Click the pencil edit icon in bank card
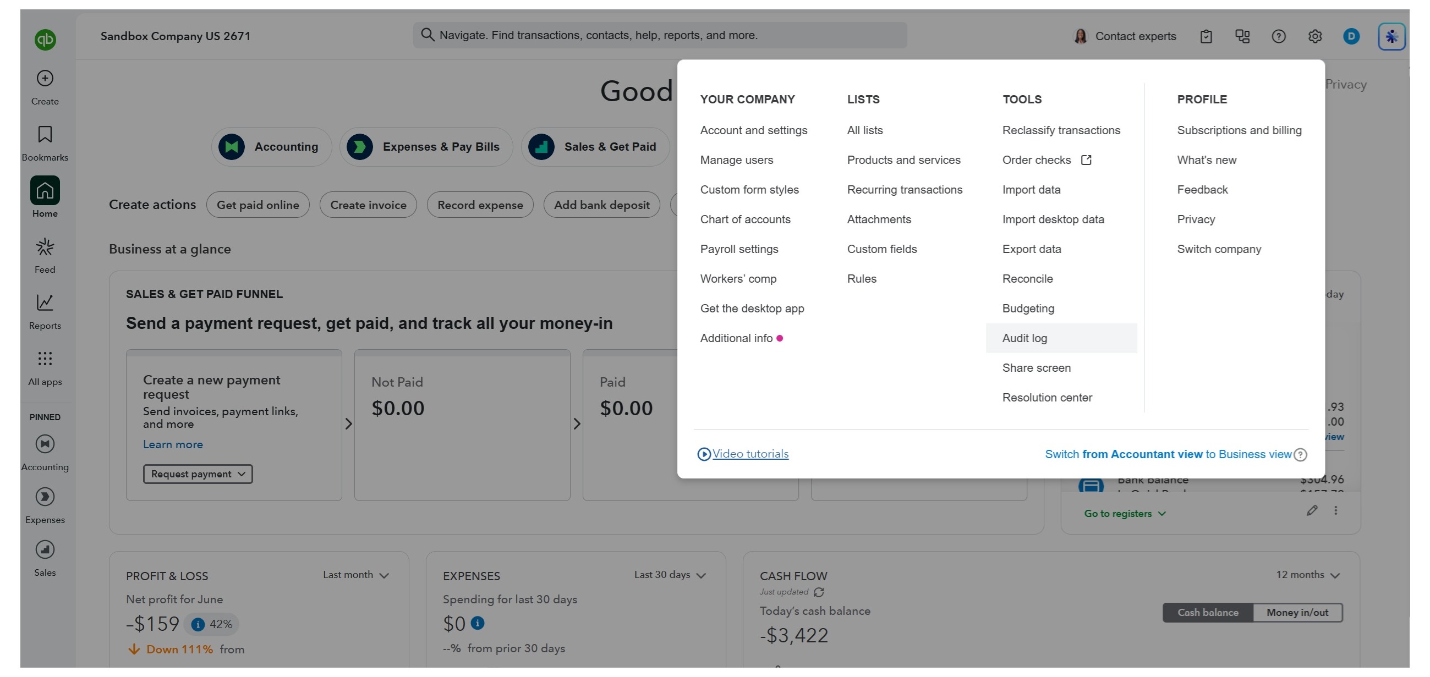 point(1312,510)
